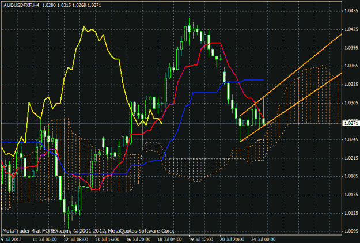Click the 19 Jul 12:00 time label
The height and width of the screenshot is (243, 360).
(x=201, y=240)
